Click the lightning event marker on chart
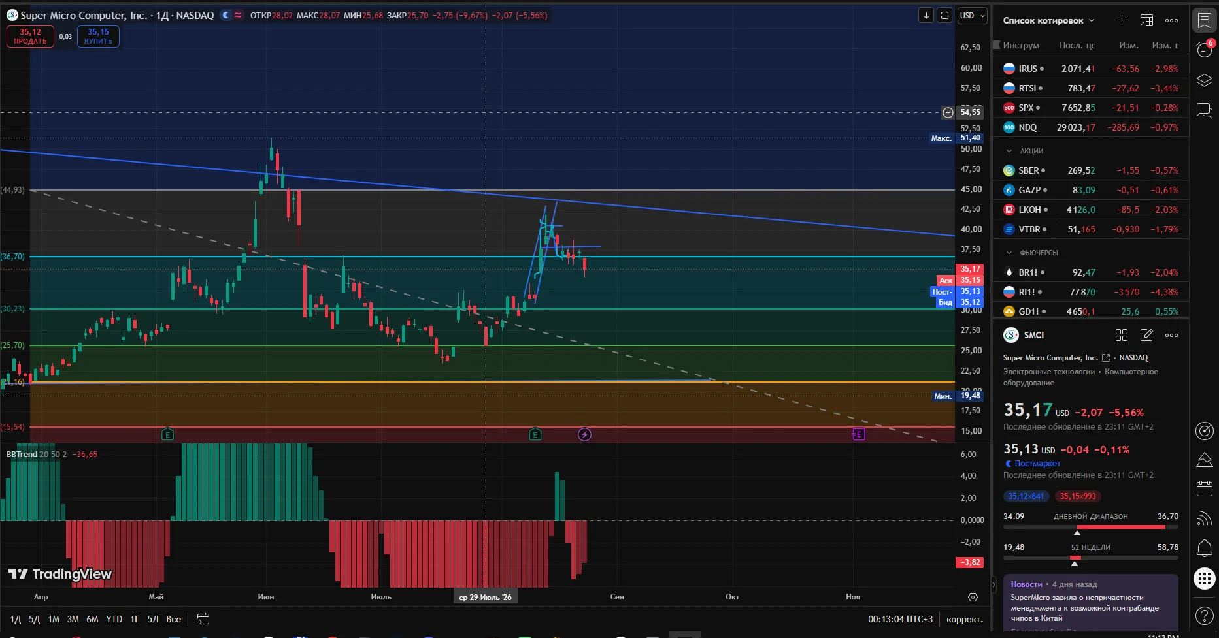 584,434
